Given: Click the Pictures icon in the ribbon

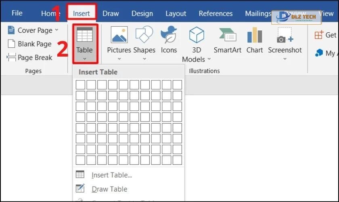Looking at the screenshot, I should (x=119, y=36).
